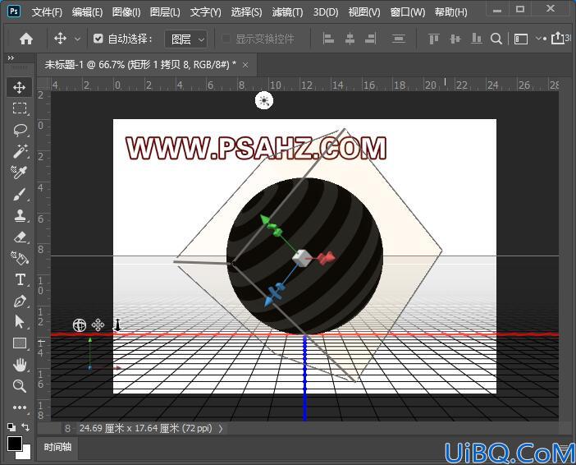The width and height of the screenshot is (576, 465).
Task: Select the Eyedropper tool
Action: (19, 172)
